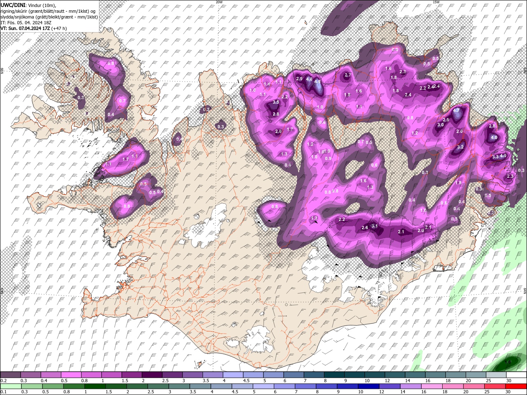Image resolution: width=527 pixels, height=395 pixels.
Task: Click the 3.5 label in the lower legend row
Action: coord(193,392)
